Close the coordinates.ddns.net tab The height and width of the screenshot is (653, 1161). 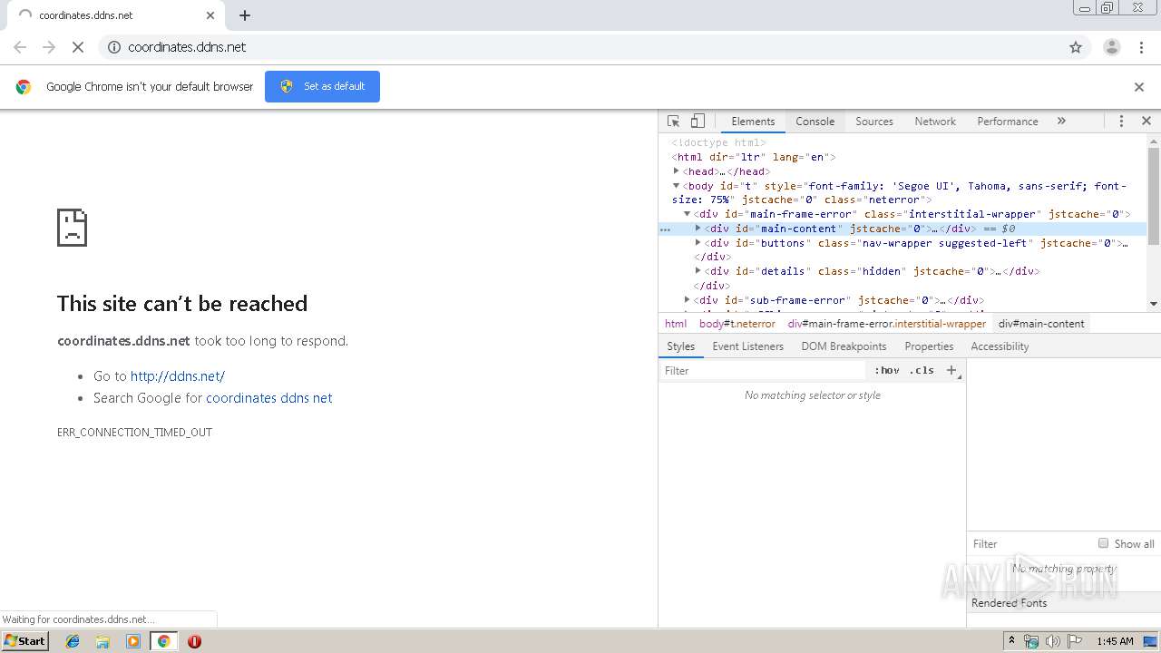tap(210, 15)
